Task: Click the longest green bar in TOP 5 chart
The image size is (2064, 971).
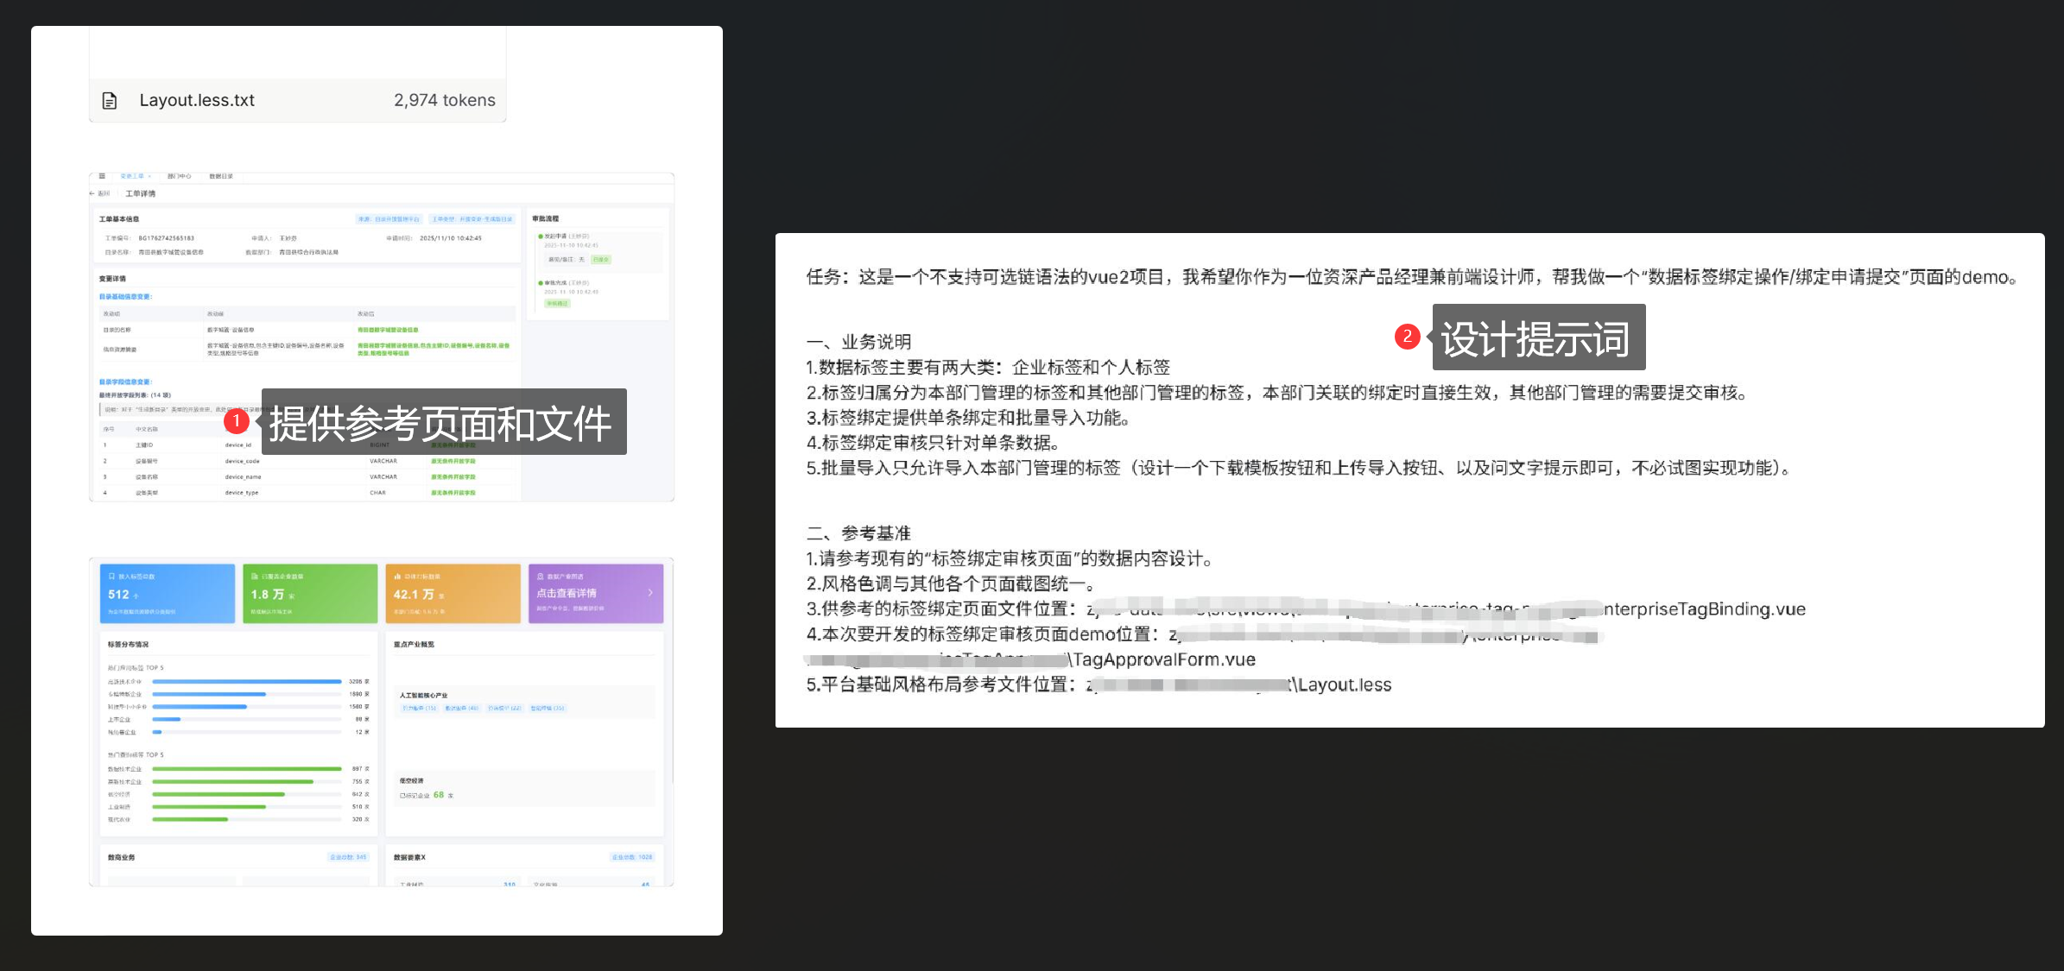Action: click(246, 768)
